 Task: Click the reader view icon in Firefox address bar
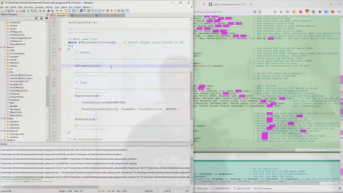click(255, 12)
